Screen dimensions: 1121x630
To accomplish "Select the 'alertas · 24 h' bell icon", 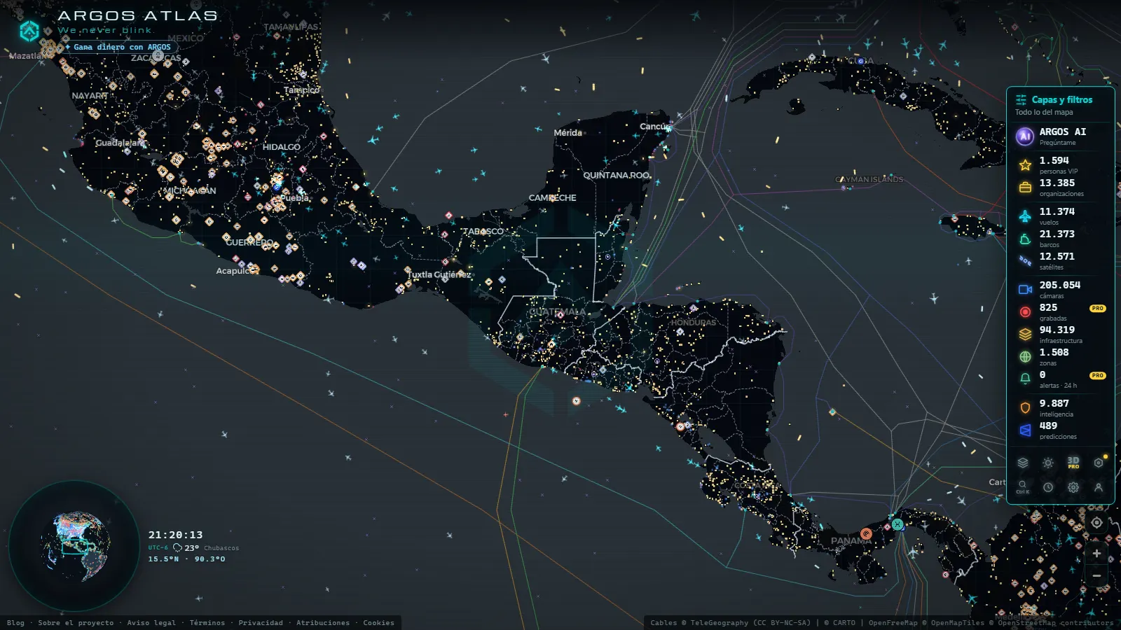I will coord(1025,379).
